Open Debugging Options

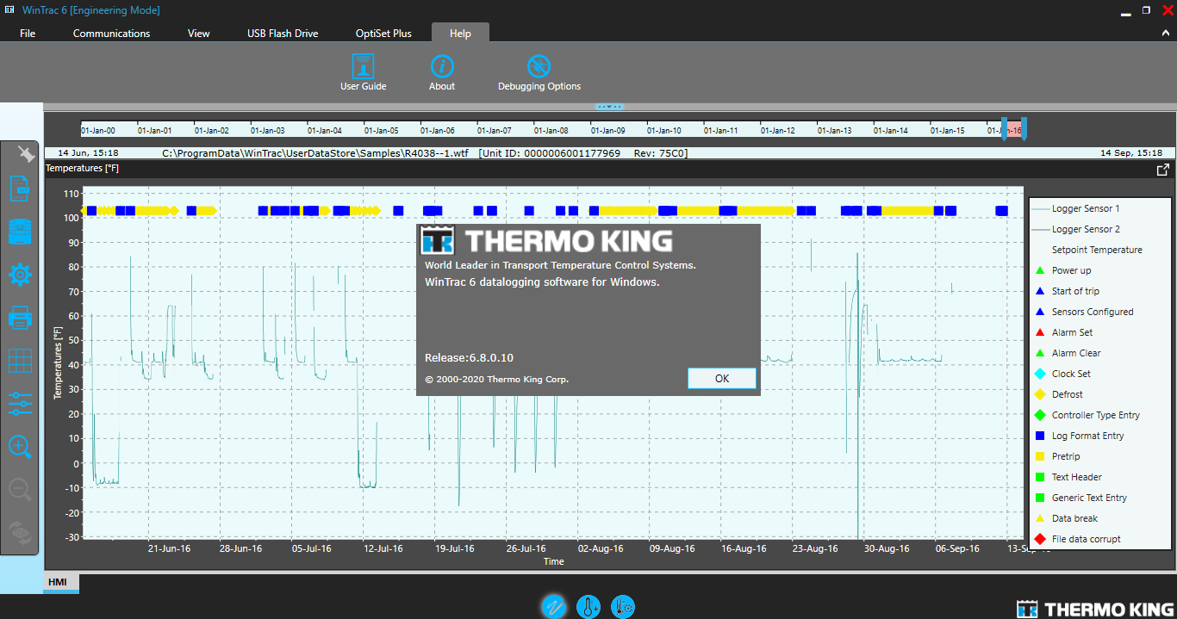(x=539, y=73)
